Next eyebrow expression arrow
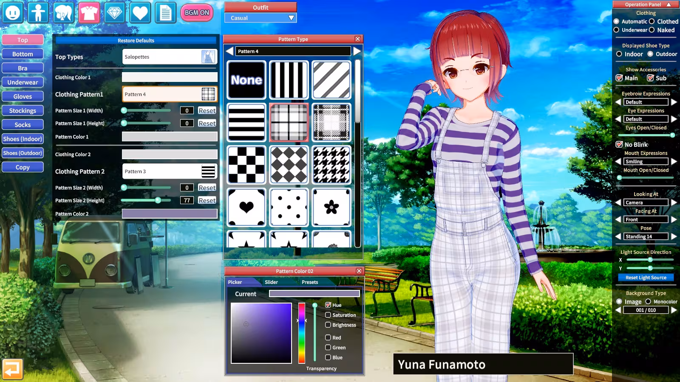 coord(674,102)
